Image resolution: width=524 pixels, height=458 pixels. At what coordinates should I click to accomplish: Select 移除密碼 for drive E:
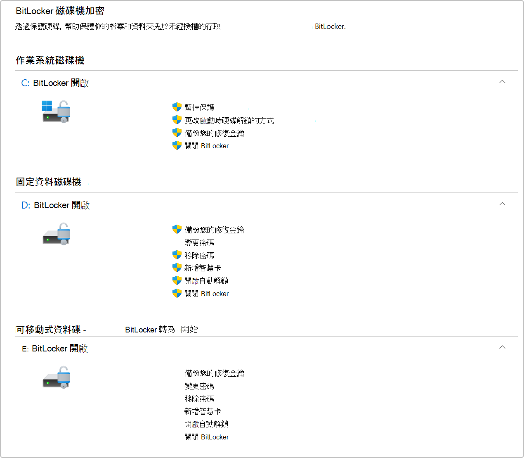click(x=199, y=399)
